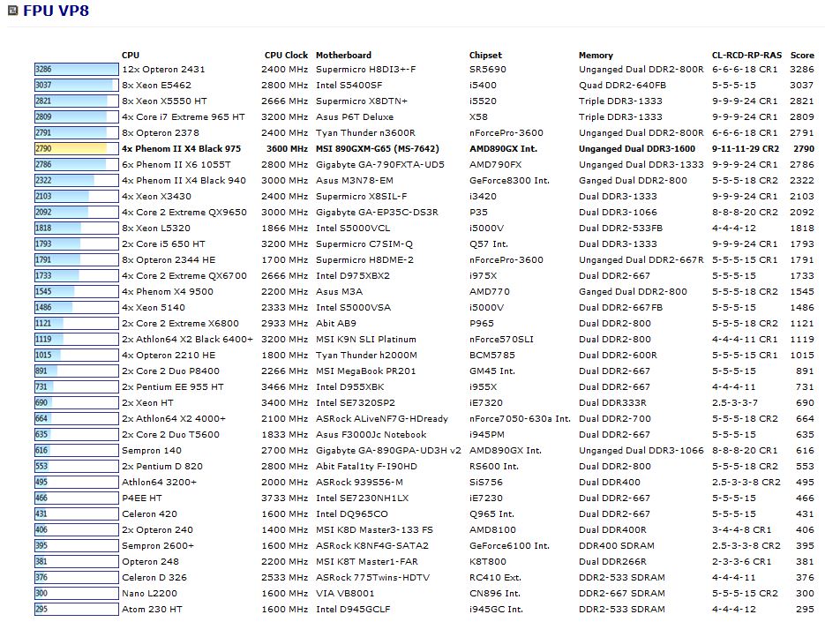Click the Atom 230 HT CPU name
The image size is (825, 622).
[151, 609]
